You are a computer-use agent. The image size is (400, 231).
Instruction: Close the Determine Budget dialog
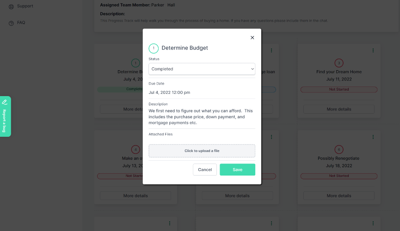click(252, 38)
